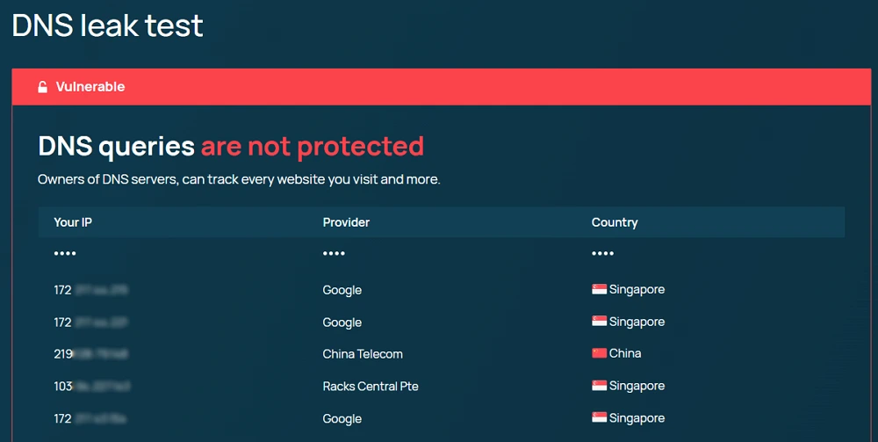Click the red 'are not protected' text
The height and width of the screenshot is (442, 878).
coord(313,146)
